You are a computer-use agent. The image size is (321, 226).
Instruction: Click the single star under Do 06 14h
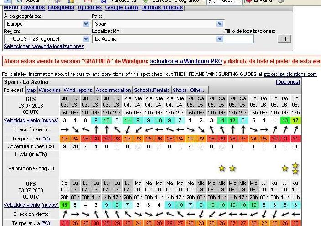(x=285, y=168)
